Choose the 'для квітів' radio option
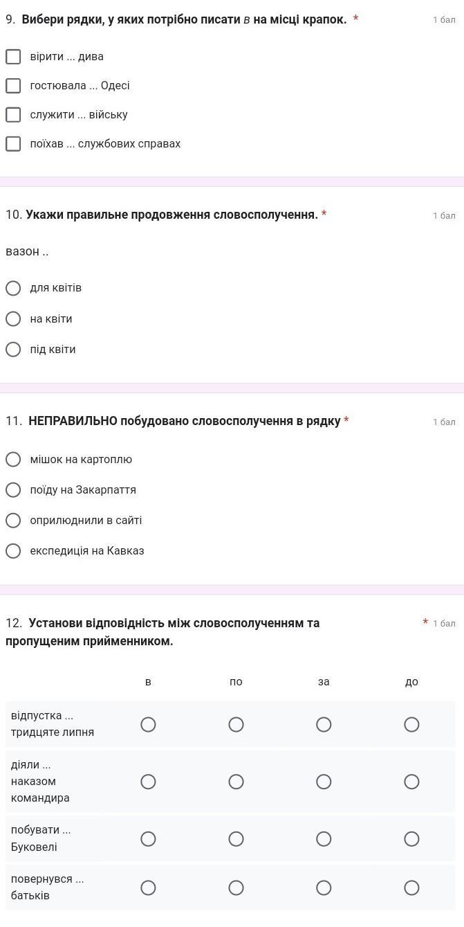This screenshot has width=464, height=927. (x=13, y=288)
